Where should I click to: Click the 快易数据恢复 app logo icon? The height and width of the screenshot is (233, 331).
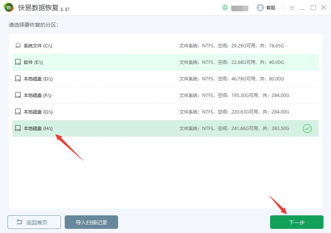click(x=9, y=8)
